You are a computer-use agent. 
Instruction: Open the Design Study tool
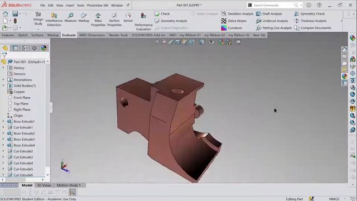point(38,19)
